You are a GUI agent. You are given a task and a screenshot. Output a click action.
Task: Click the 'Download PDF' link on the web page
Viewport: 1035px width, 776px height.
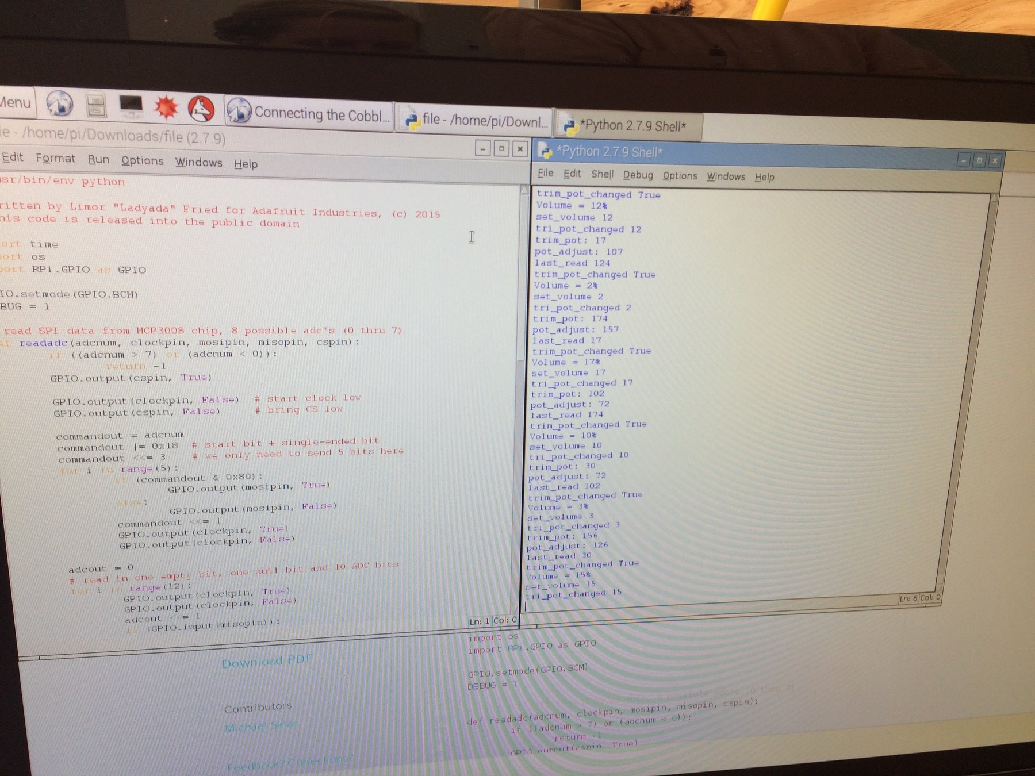267,661
